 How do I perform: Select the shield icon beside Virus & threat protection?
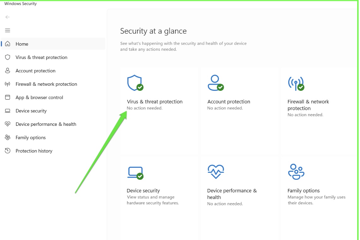8,57
